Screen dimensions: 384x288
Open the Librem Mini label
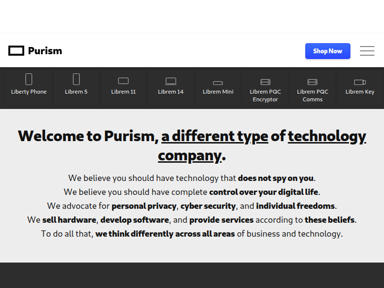(218, 92)
